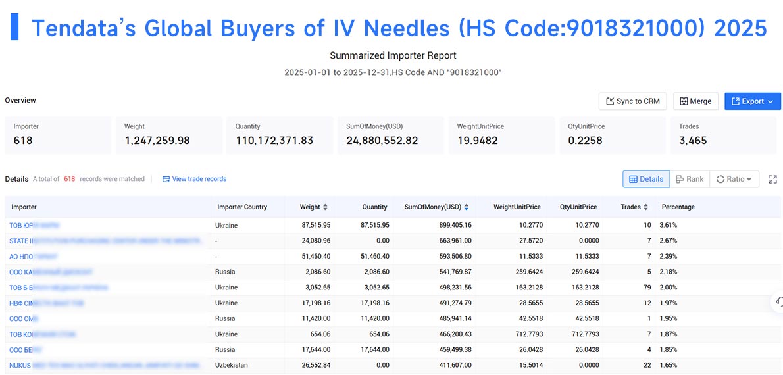
Task: Open importer НВФ СІ link
Action: pos(47,303)
